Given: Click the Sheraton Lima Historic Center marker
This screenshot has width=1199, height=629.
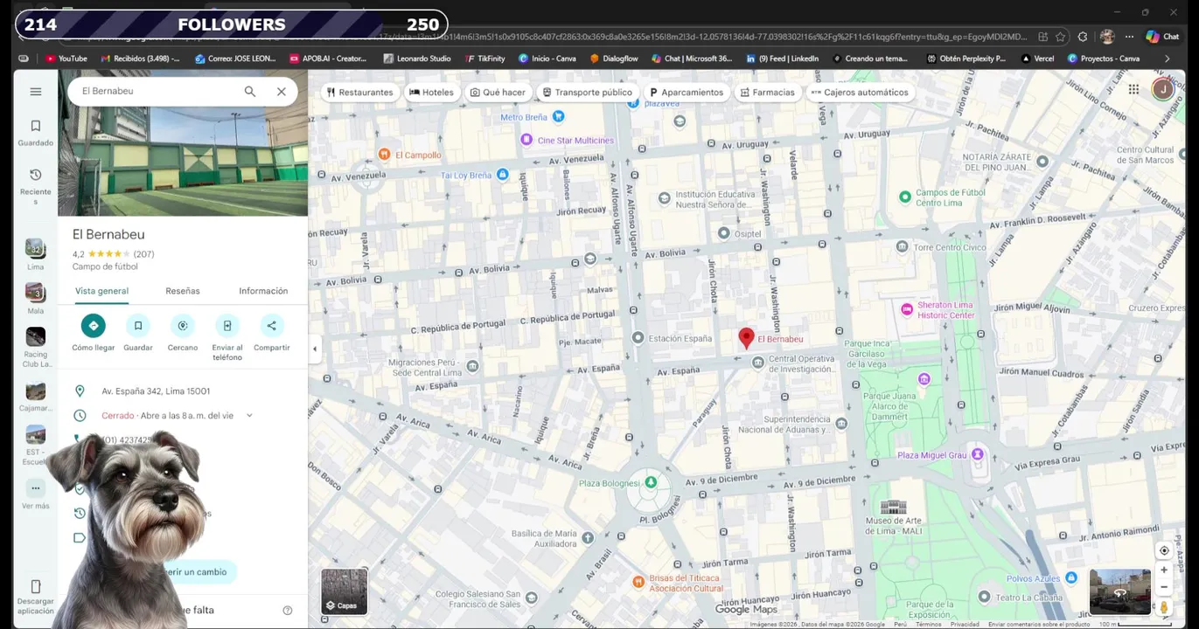Looking at the screenshot, I should pos(908,309).
